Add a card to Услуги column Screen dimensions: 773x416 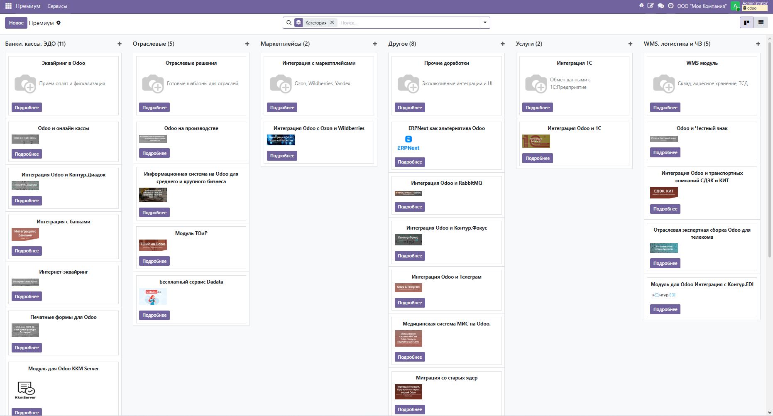tap(631, 44)
